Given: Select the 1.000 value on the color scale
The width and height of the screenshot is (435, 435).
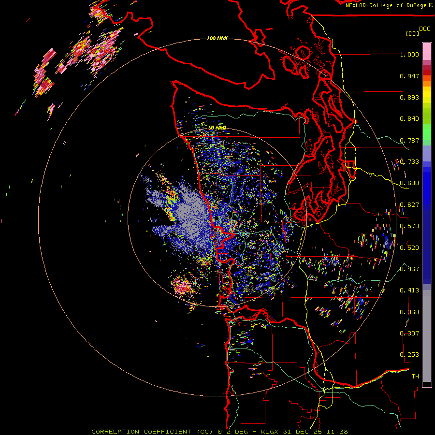Looking at the screenshot, I should coord(409,54).
